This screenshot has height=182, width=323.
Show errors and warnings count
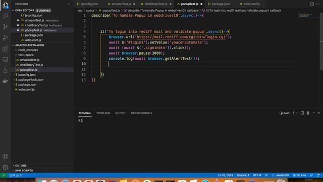pos(16,175)
